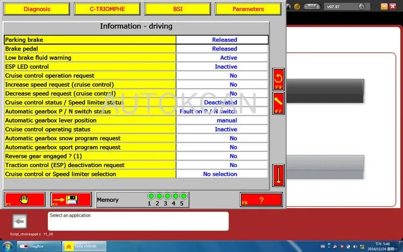Image resolution: width=403 pixels, height=252 pixels.
Task: Click the F9 refresh arrow button
Action: 278,80
